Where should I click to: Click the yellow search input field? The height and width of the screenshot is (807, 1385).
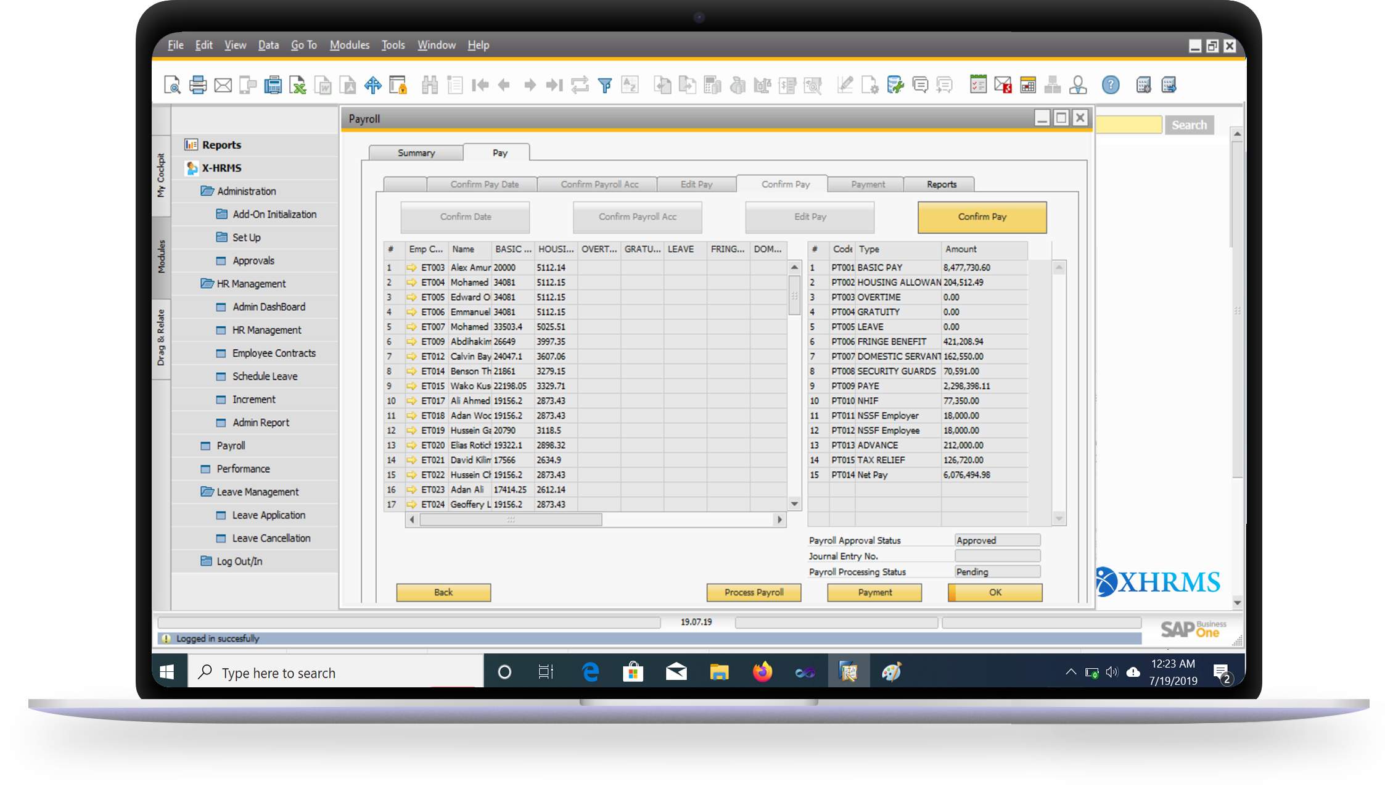1128,125
